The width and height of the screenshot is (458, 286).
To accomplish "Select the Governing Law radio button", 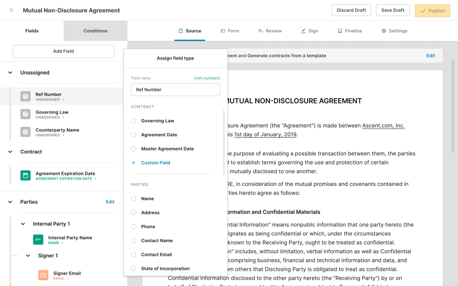I will click(134, 121).
